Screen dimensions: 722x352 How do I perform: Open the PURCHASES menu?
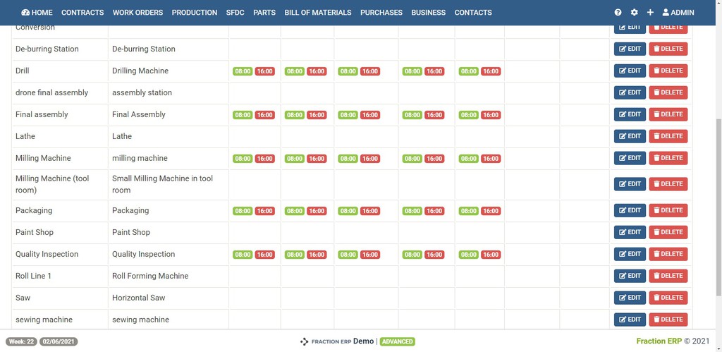(x=381, y=13)
